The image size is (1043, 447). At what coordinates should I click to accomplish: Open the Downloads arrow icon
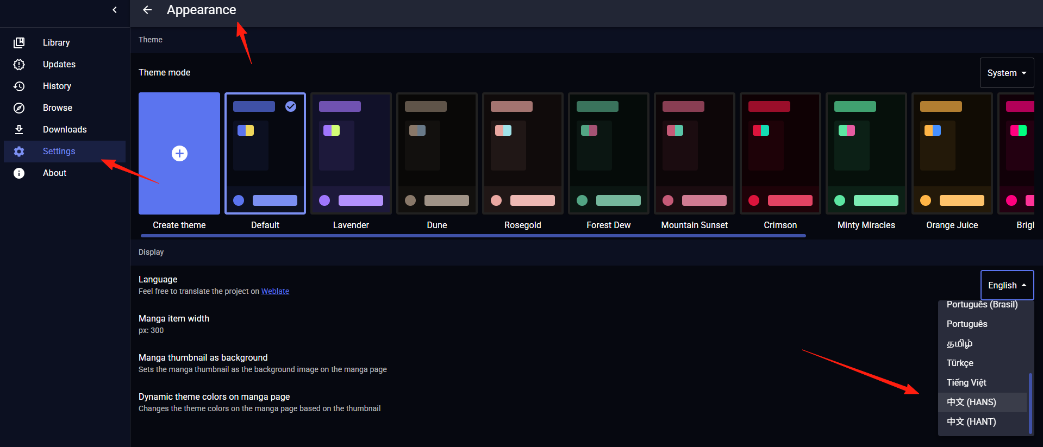(x=19, y=129)
